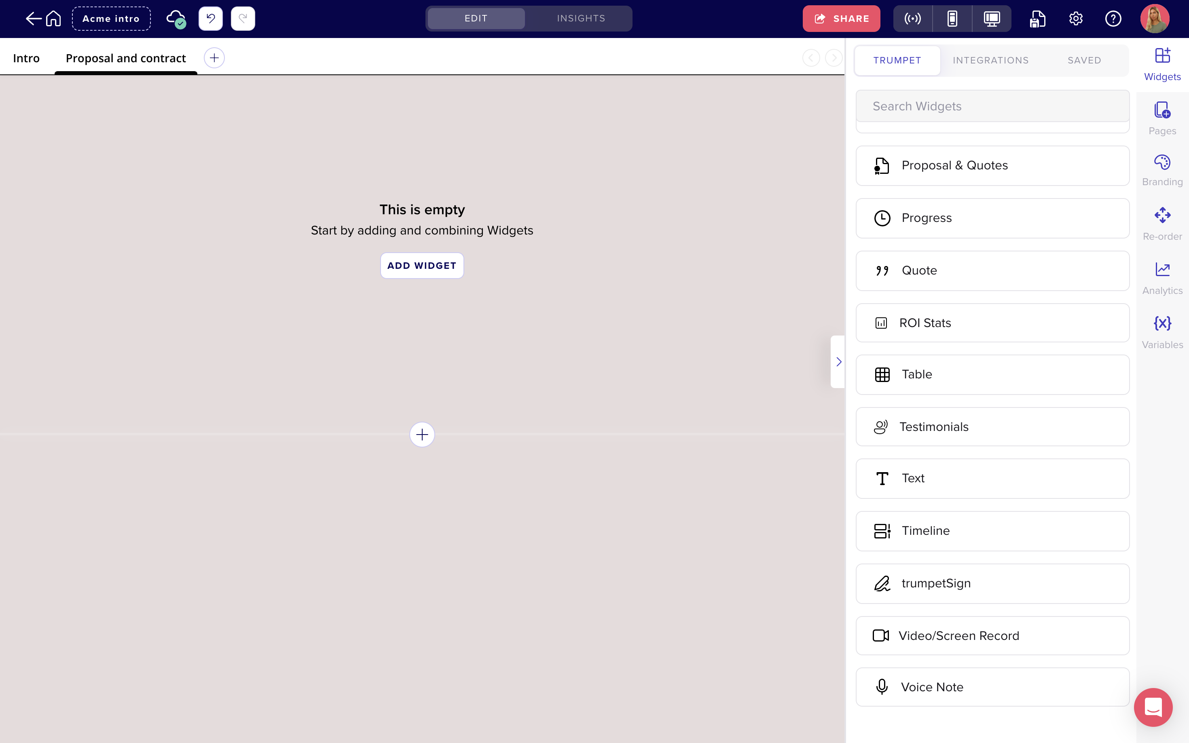The height and width of the screenshot is (743, 1189).
Task: Go to home via house icon
Action: [x=53, y=19]
